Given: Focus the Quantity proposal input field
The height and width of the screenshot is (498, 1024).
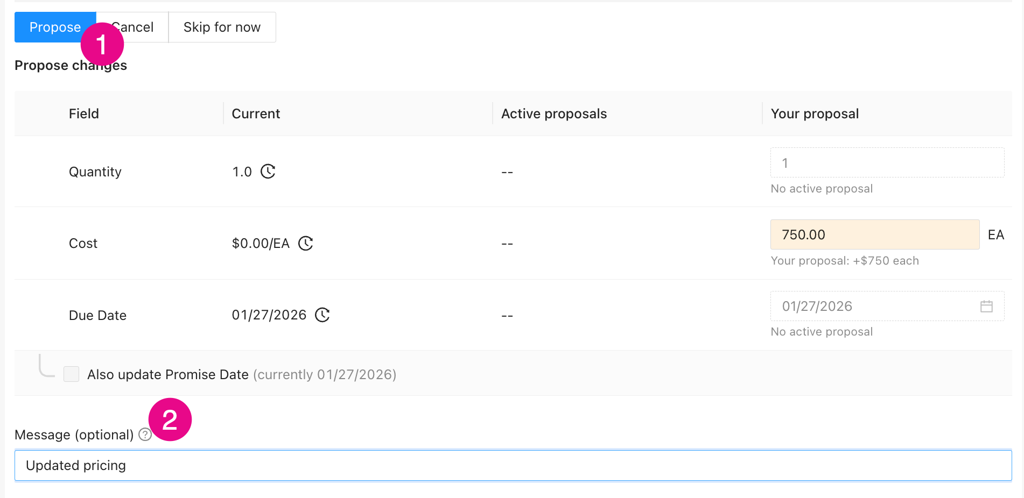Looking at the screenshot, I should pos(887,162).
